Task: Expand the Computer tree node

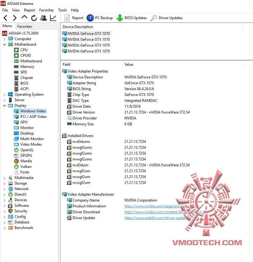Action: click(5, 39)
